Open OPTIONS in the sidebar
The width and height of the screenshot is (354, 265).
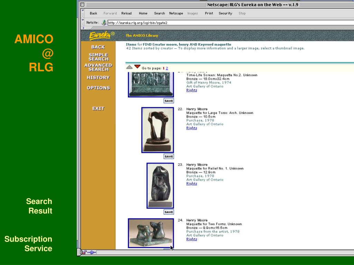99,88
